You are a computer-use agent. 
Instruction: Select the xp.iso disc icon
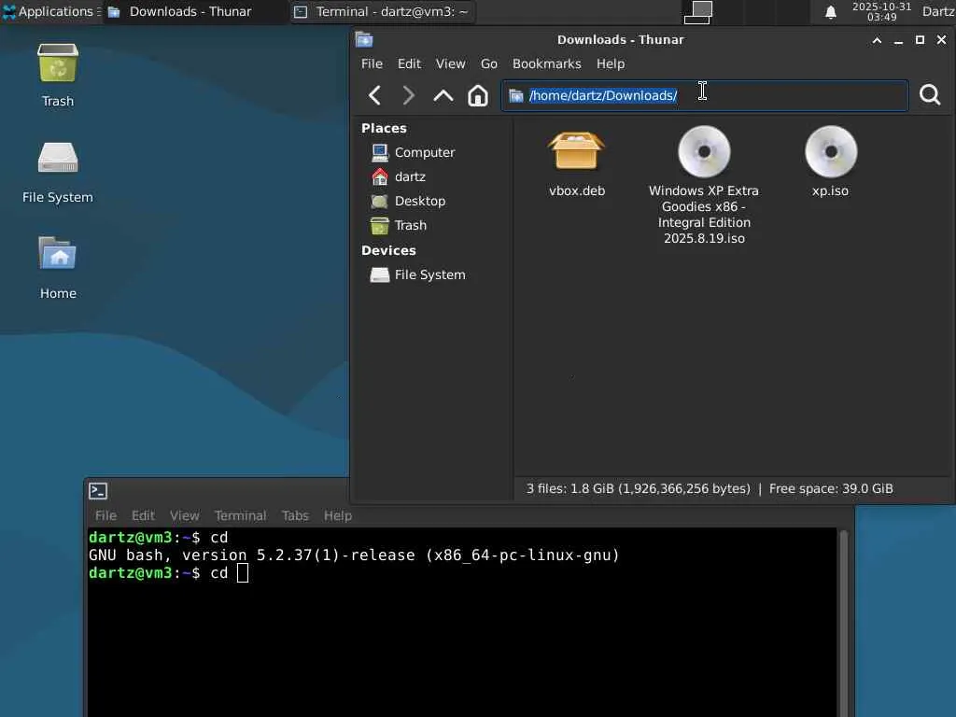point(831,151)
